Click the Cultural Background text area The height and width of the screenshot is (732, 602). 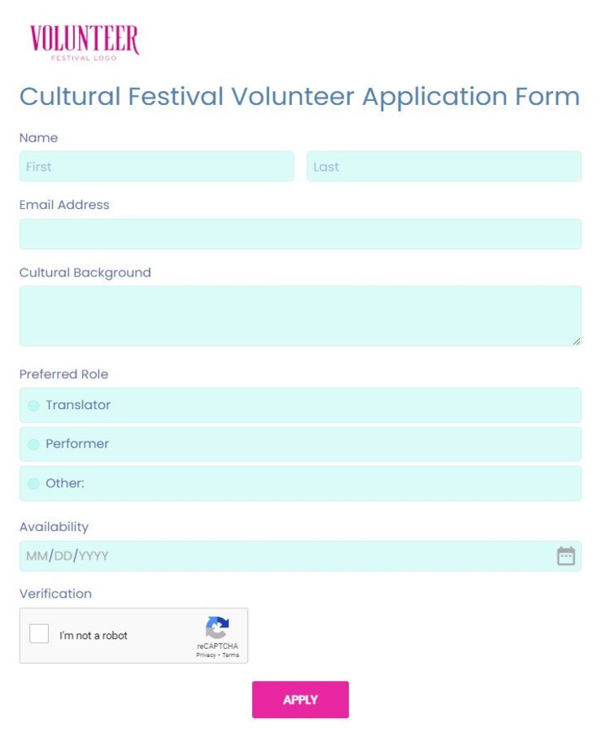click(300, 313)
